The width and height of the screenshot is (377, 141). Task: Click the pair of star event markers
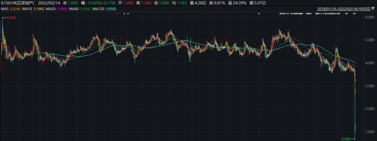click(126, 14)
